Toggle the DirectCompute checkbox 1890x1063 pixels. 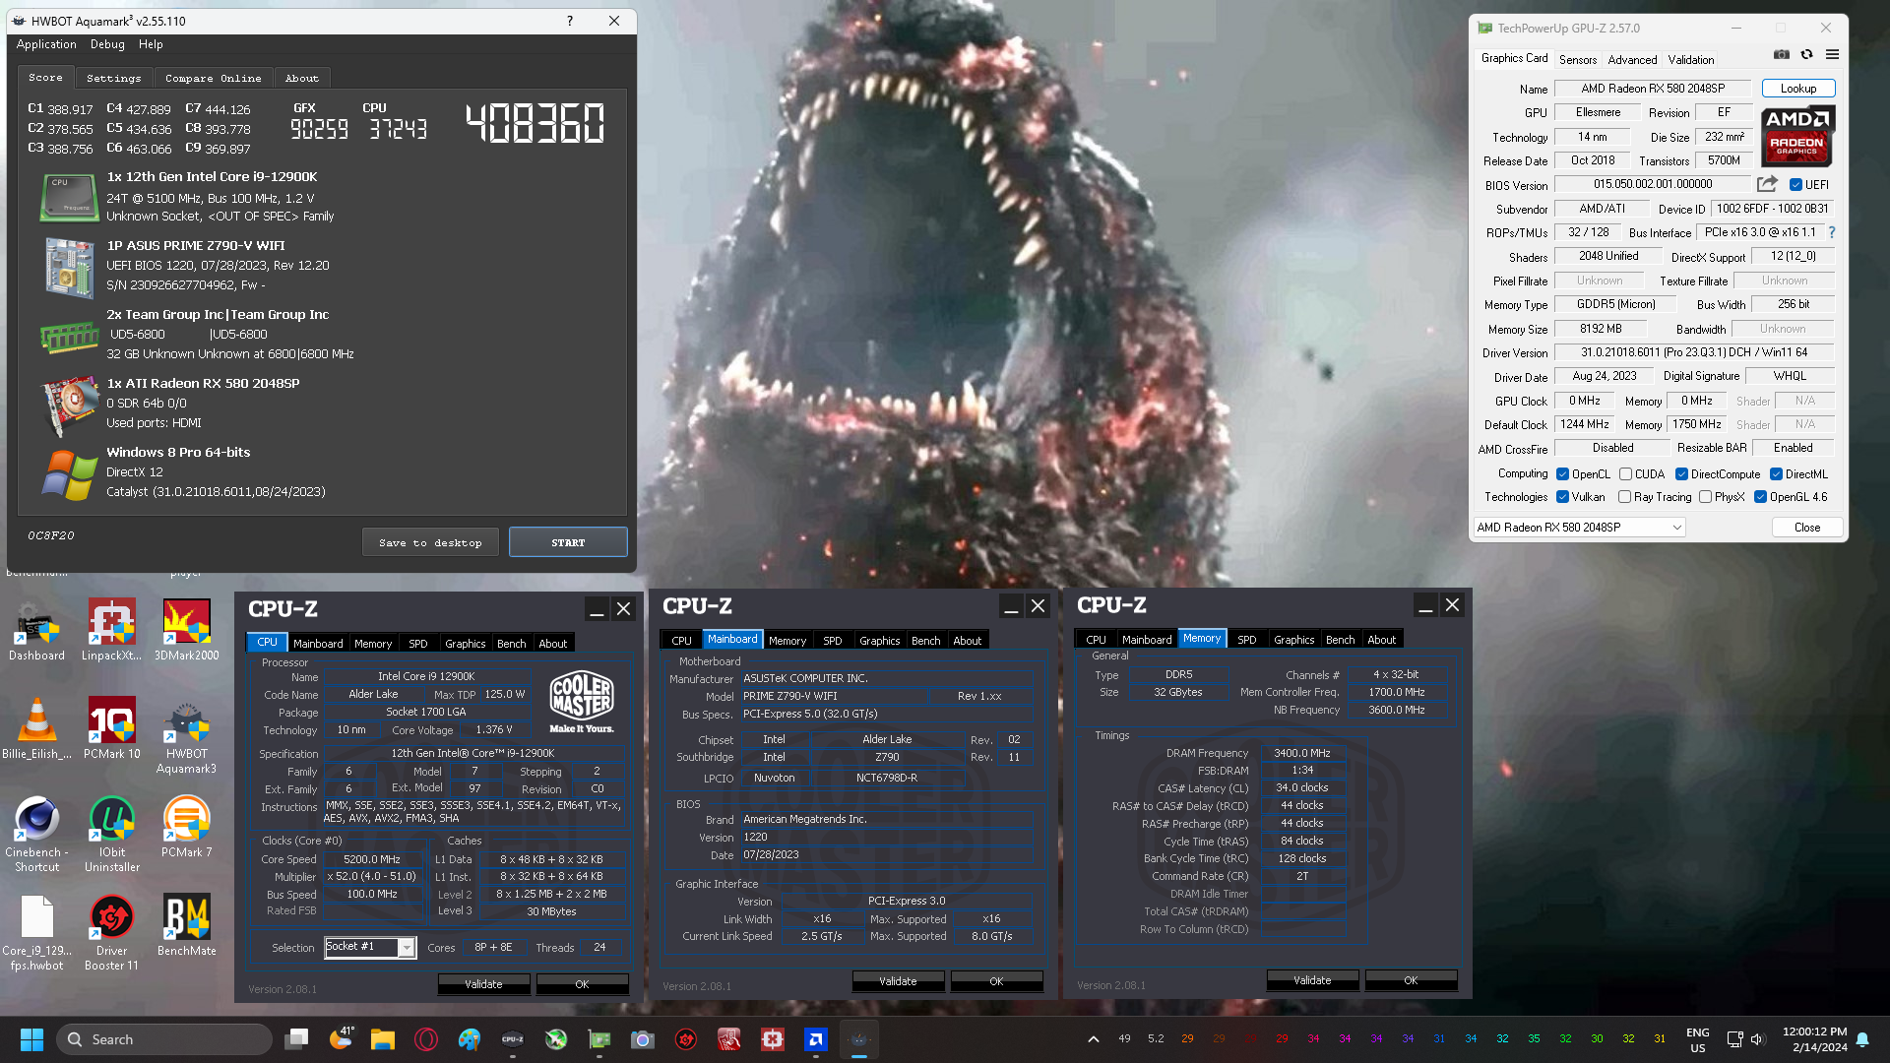click(x=1681, y=474)
